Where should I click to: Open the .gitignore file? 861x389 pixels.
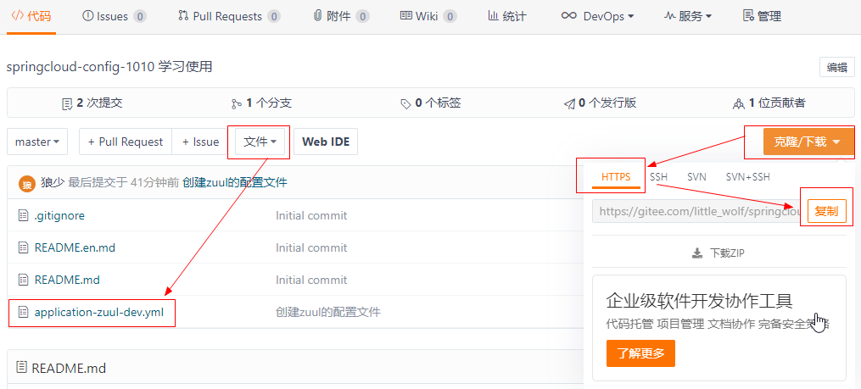(59, 215)
